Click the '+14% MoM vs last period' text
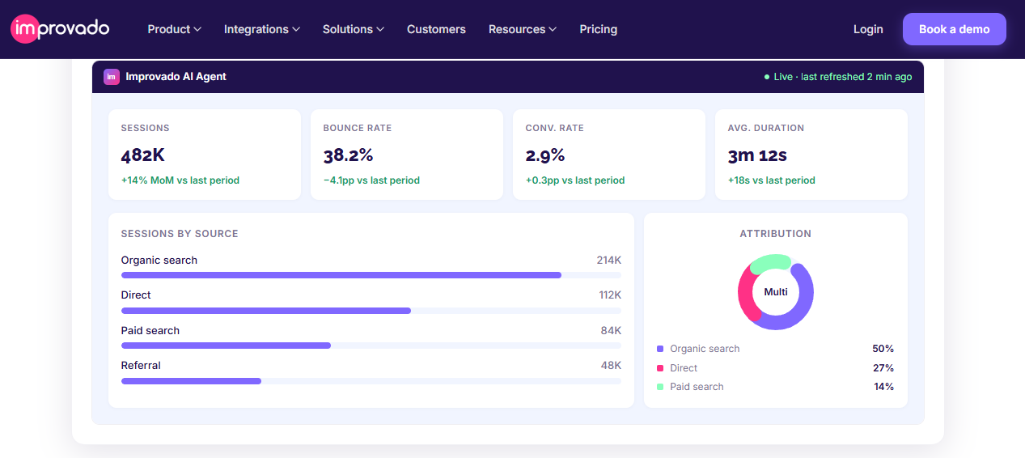Viewport: 1025px width, 458px height. 180,180
